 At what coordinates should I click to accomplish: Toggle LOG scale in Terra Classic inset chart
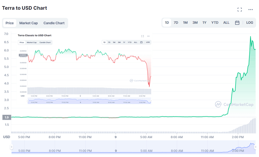coord(148,42)
